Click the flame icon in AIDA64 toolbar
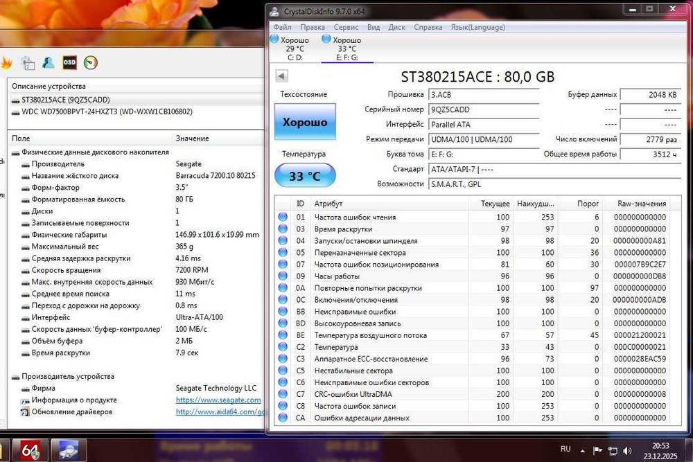693x462 pixels. click(6, 63)
